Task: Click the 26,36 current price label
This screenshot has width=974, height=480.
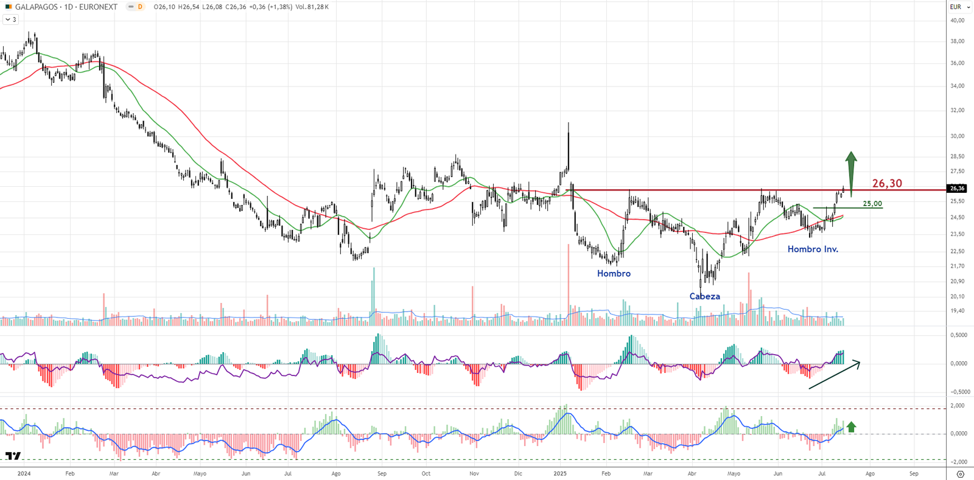Action: (x=957, y=189)
